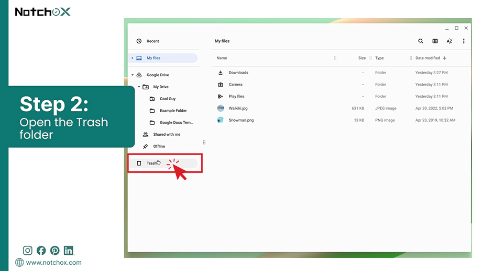The image size is (483, 271).
Task: Click the Instagram icon
Action: [27, 251]
